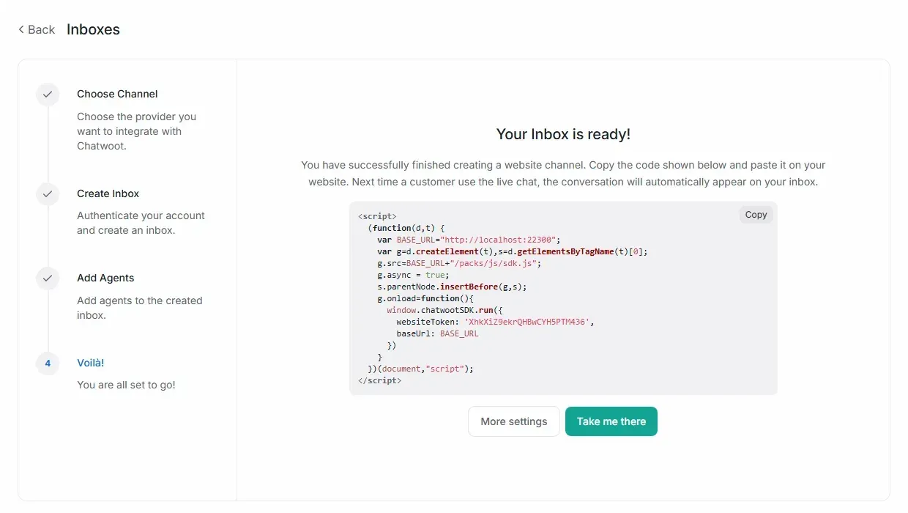Copy the script code with Copy button
The image size is (908, 513).
756,215
